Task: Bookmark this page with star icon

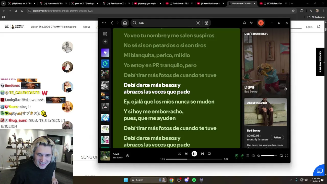Action: tap(293, 11)
